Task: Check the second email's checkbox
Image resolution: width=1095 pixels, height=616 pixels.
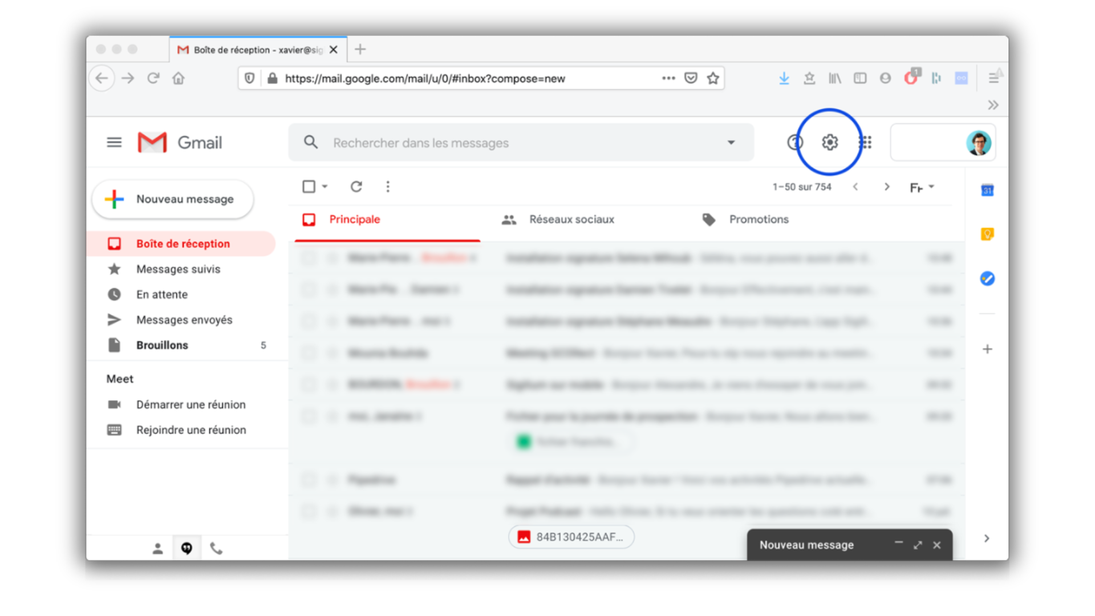Action: (309, 290)
